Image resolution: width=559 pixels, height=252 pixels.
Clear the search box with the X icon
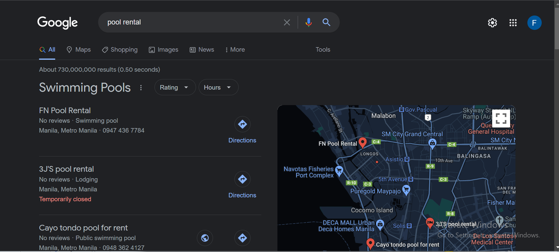[x=287, y=22]
